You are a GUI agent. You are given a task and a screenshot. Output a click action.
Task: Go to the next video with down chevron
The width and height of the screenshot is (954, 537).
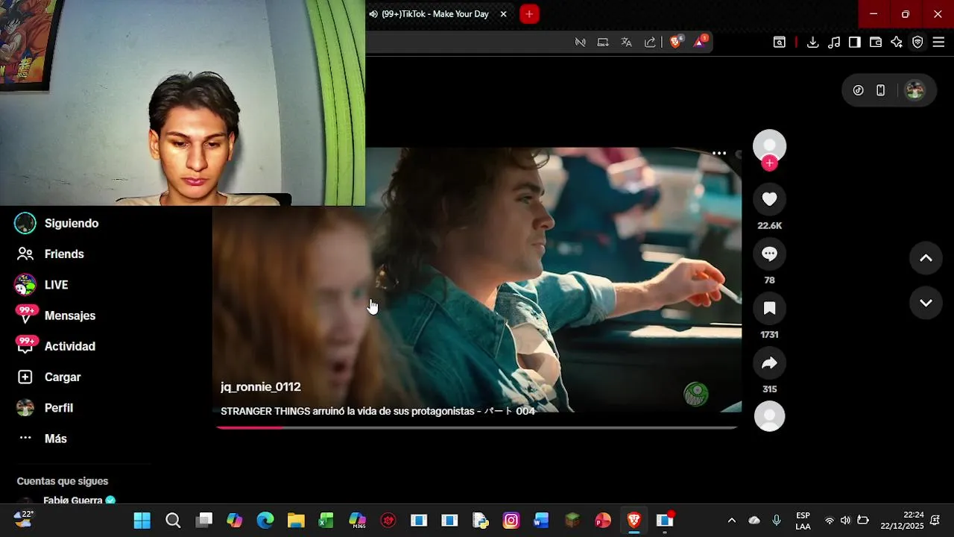coord(926,303)
